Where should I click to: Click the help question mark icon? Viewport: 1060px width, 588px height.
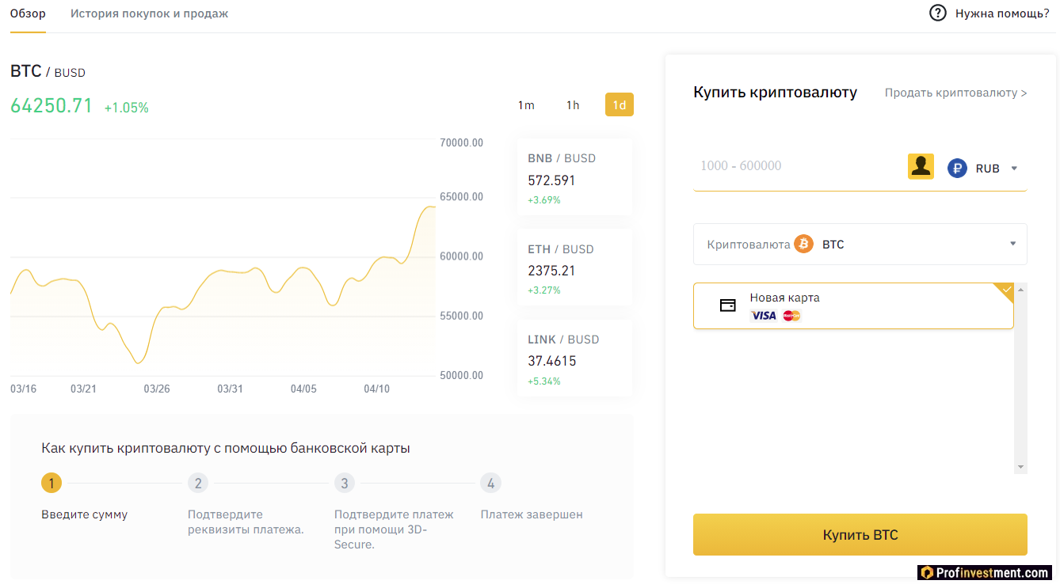938,13
